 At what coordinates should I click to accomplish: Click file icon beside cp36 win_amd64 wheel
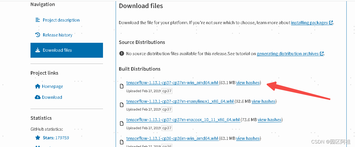(122, 142)
